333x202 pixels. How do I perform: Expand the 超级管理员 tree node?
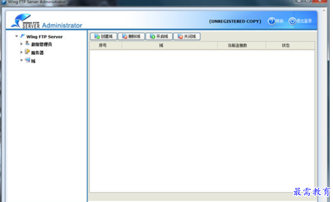coord(21,44)
